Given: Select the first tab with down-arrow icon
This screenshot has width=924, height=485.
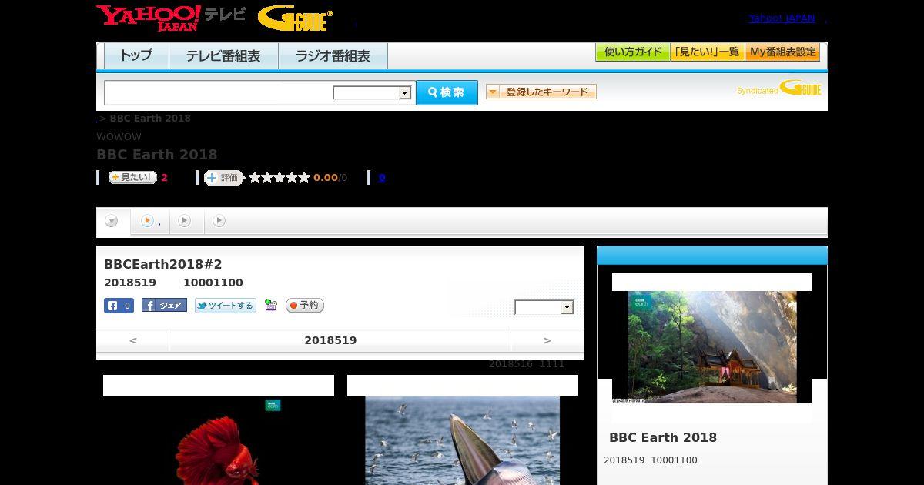Looking at the screenshot, I should [112, 221].
